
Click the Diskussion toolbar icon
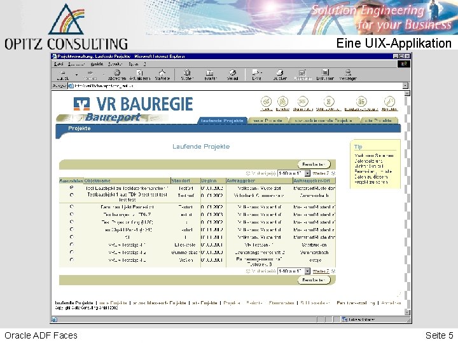click(325, 72)
